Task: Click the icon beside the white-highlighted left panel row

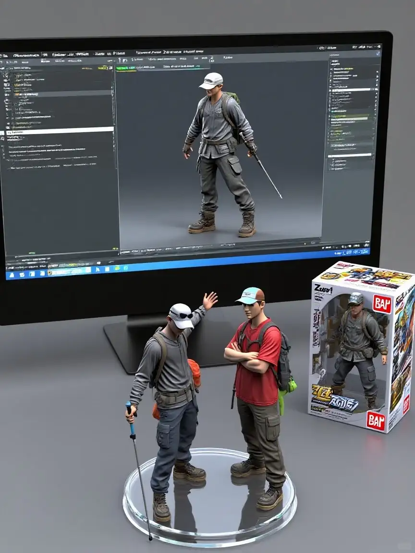Action: point(2,133)
